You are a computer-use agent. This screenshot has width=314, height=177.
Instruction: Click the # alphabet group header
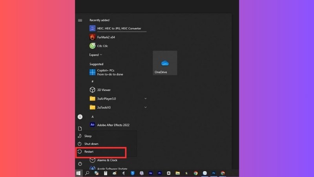(92, 81)
